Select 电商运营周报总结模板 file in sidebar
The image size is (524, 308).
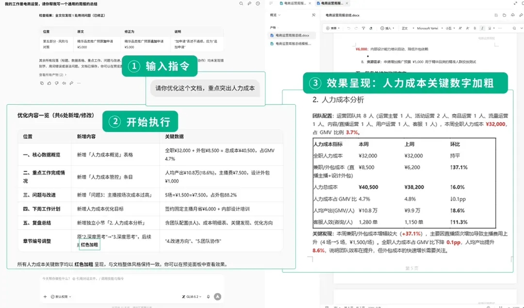coord(291,44)
